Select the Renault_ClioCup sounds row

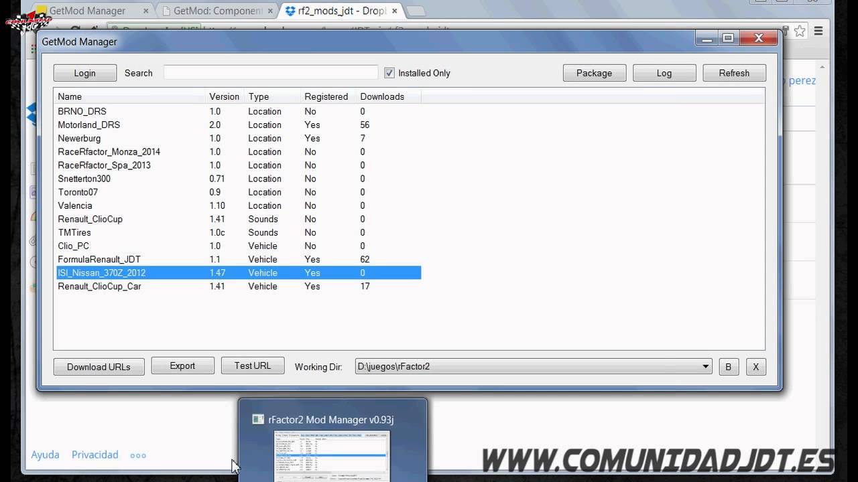(x=238, y=219)
